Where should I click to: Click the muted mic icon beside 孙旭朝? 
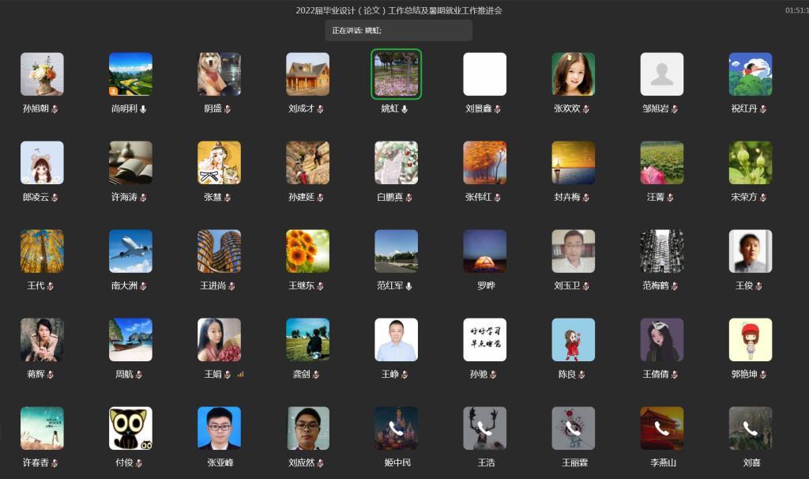coord(55,109)
